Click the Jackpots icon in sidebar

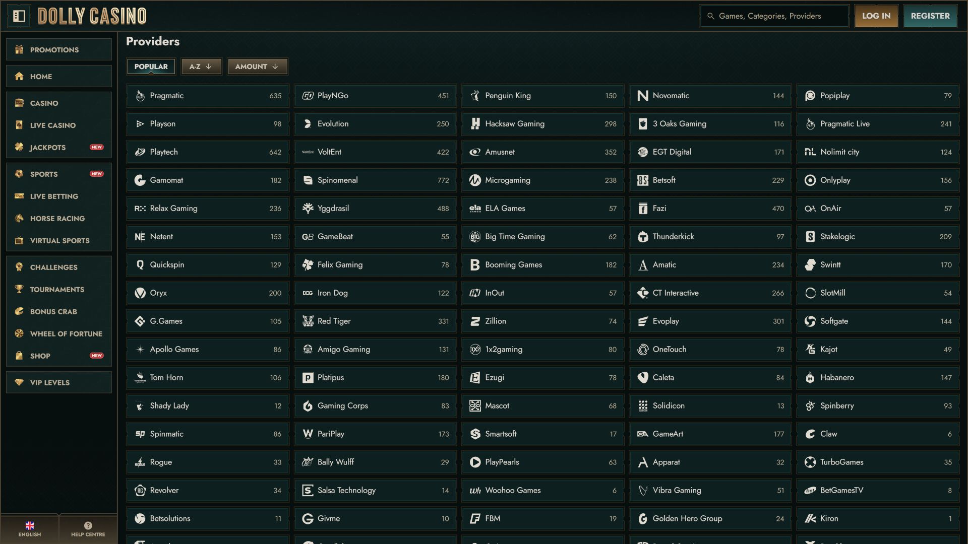tap(19, 147)
